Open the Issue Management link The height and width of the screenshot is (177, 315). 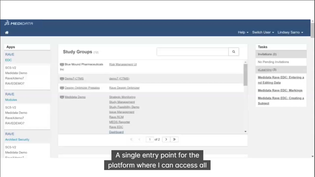coord(122,112)
